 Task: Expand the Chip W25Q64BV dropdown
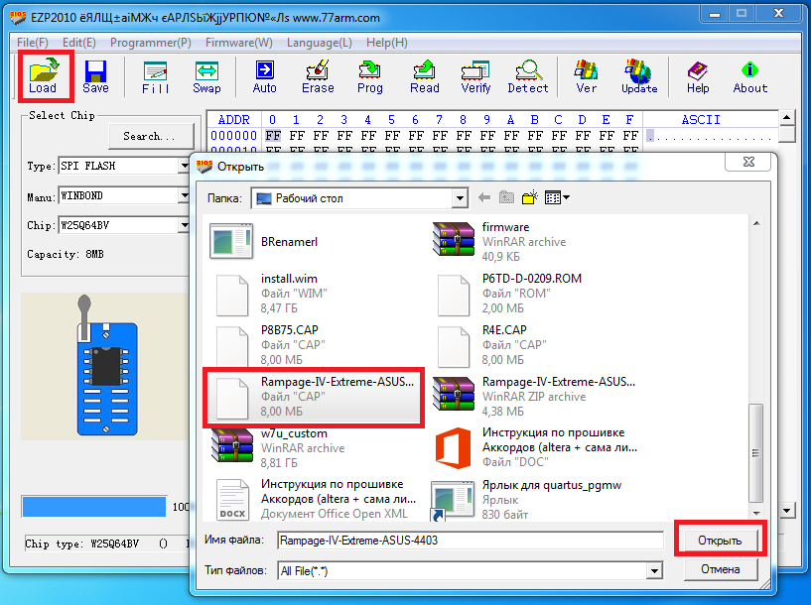click(184, 225)
